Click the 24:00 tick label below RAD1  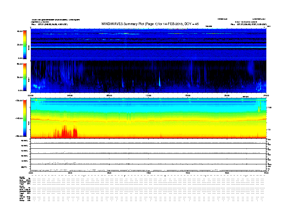[x=266, y=96]
